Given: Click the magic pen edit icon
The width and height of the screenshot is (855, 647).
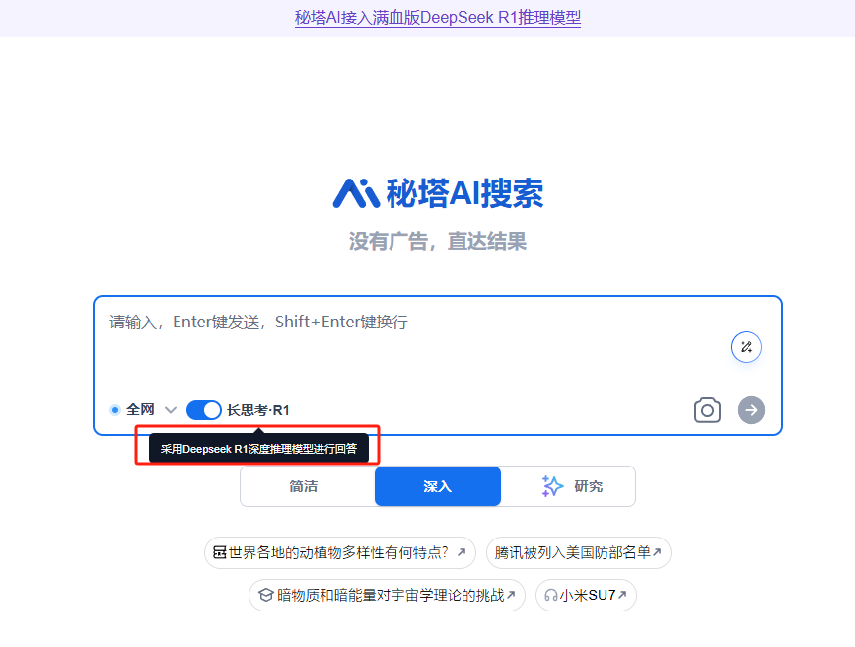Looking at the screenshot, I should tap(746, 347).
